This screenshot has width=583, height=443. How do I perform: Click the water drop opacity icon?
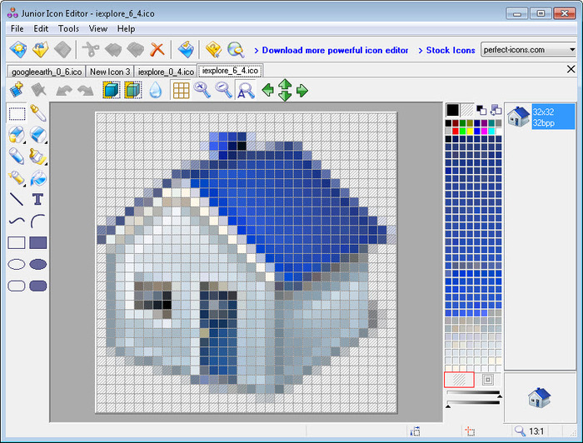156,90
